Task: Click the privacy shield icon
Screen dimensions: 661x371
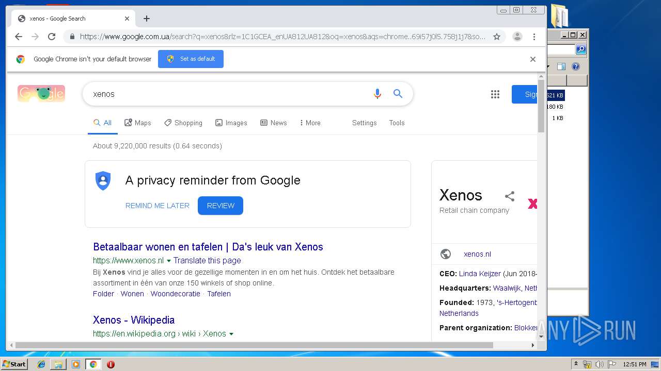Action: pos(103,181)
